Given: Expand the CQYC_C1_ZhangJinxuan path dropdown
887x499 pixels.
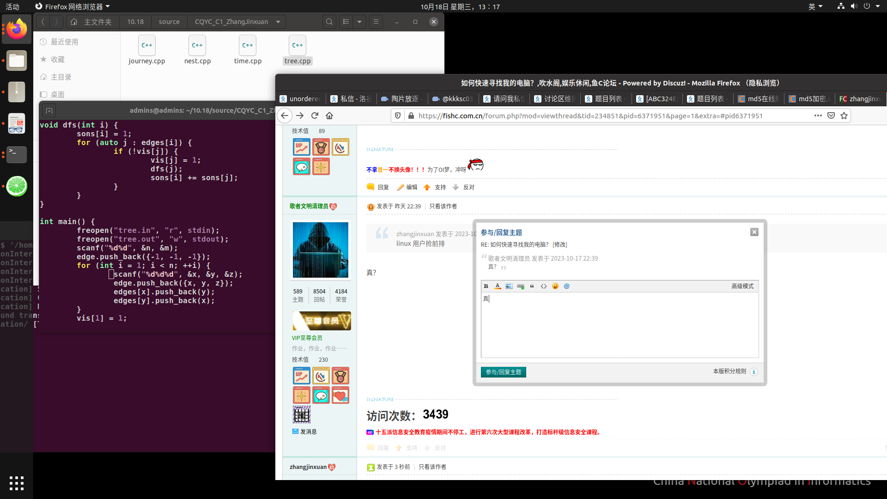Looking at the screenshot, I should pos(278,22).
